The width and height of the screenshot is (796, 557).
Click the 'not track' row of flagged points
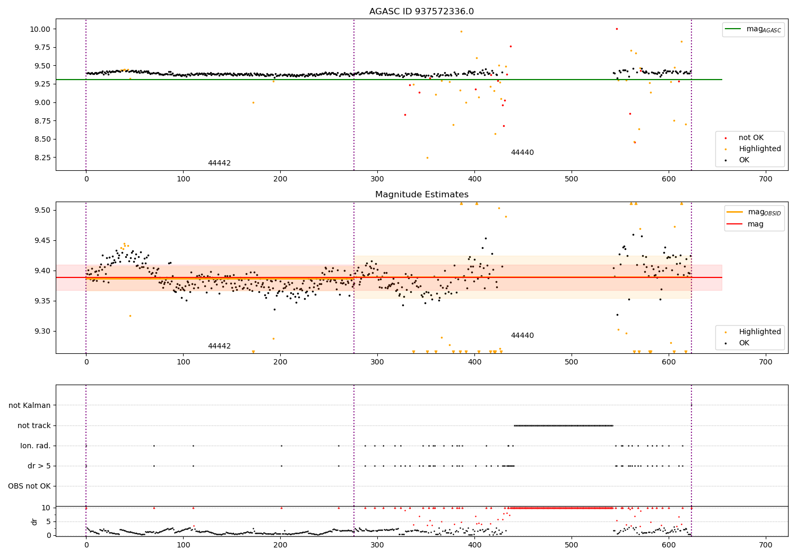coord(564,425)
